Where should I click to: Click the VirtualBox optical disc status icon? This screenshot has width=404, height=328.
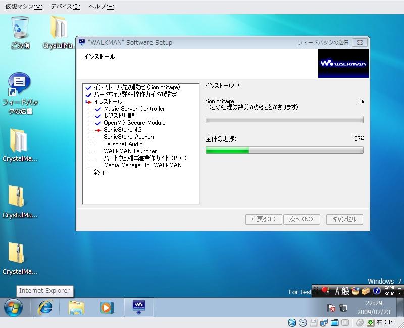coord(302,322)
